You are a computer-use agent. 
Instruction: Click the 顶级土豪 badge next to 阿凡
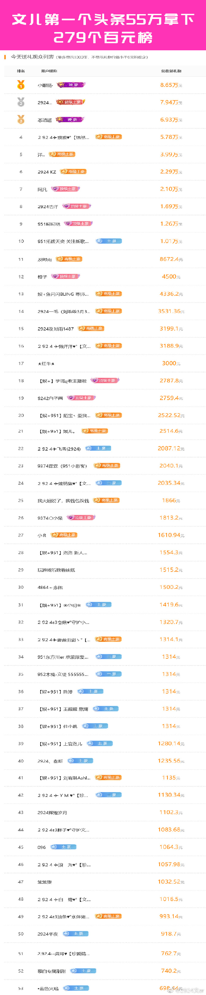[66, 189]
